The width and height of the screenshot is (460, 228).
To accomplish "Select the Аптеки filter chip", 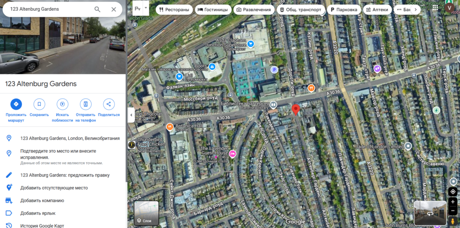I will click(377, 10).
